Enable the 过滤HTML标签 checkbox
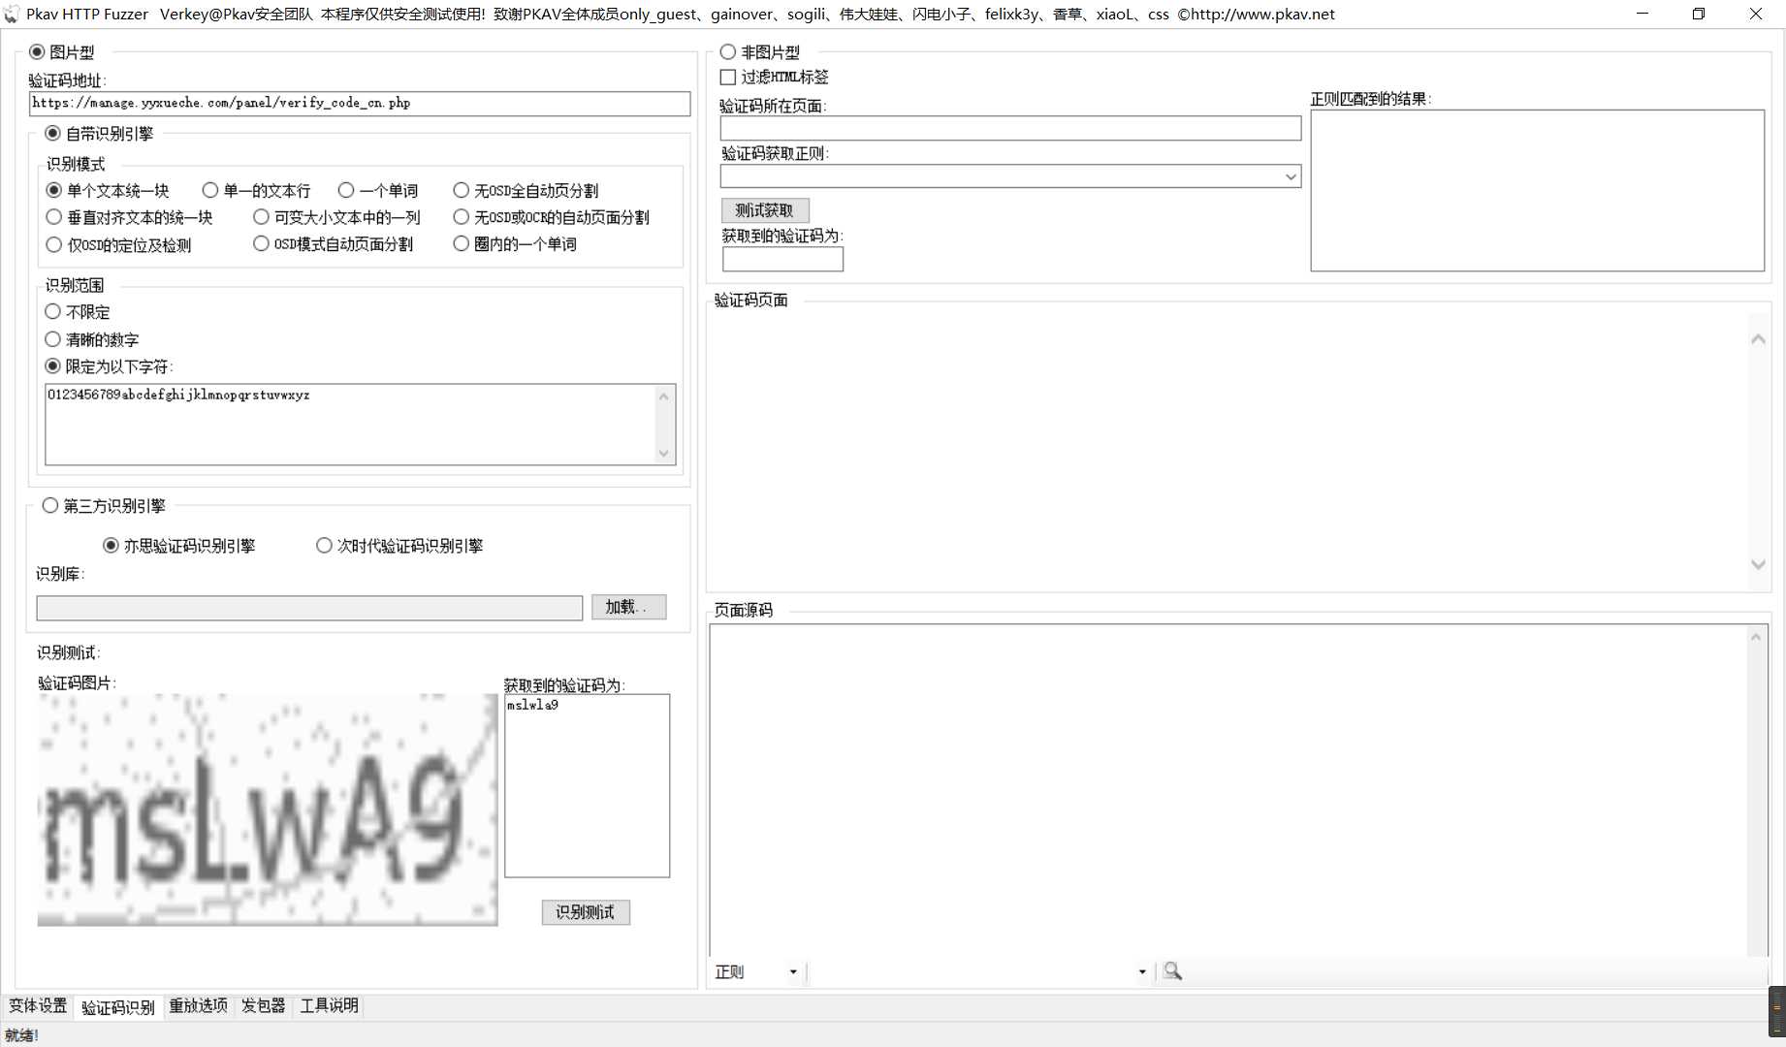The image size is (1786, 1047). coord(728,78)
